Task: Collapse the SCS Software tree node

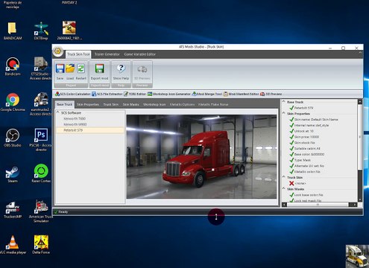Action: point(58,112)
